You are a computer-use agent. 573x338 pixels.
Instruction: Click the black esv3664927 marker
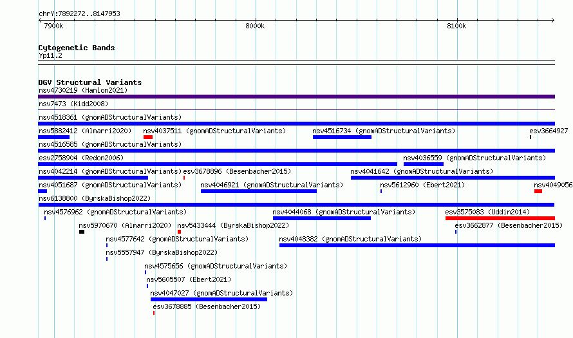(531, 137)
